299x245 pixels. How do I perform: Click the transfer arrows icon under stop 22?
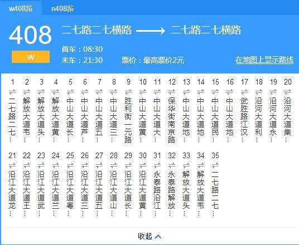tap(27, 165)
